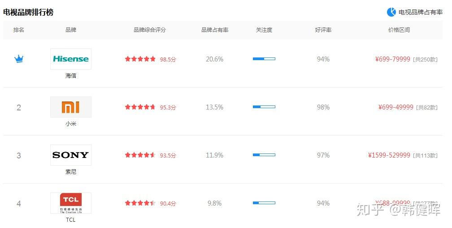Click the 海信 brand name
Viewport: 452px width, 228px height.
tap(71, 75)
